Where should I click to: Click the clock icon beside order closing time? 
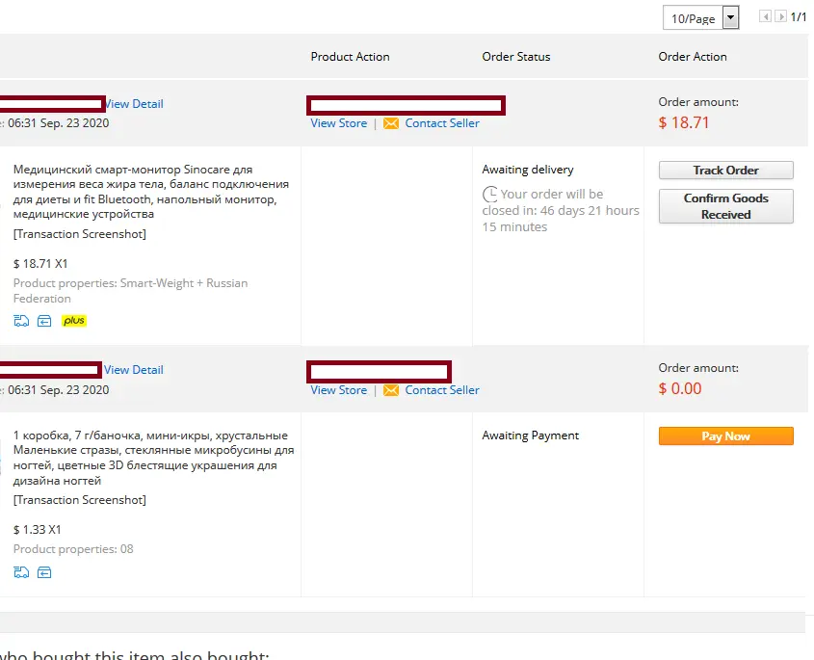pyautogui.click(x=490, y=195)
